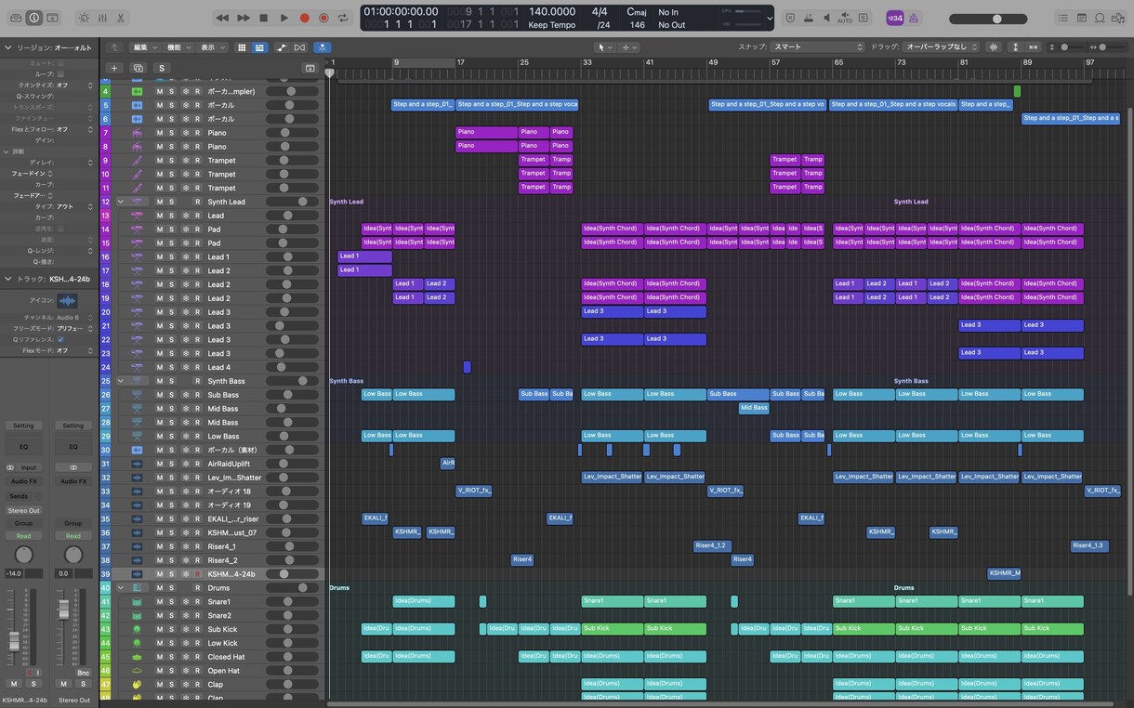1134x708 pixels.
Task: Adjust the master volume slider in toolbar
Action: click(x=988, y=19)
